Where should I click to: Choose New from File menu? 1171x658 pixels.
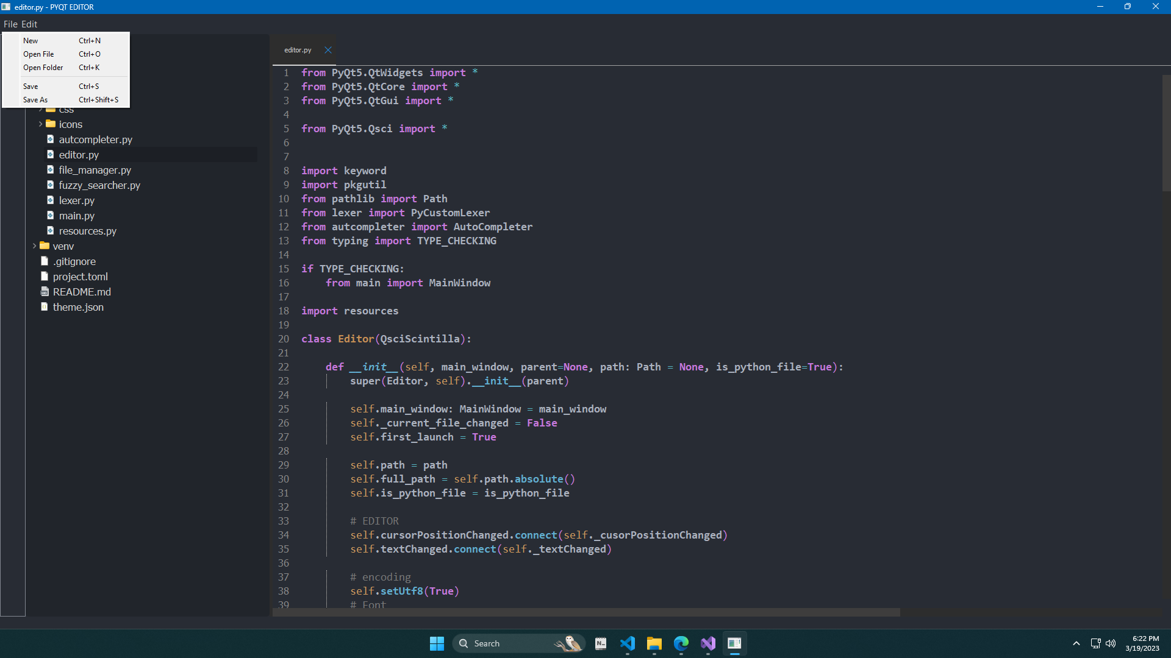pyautogui.click(x=66, y=41)
